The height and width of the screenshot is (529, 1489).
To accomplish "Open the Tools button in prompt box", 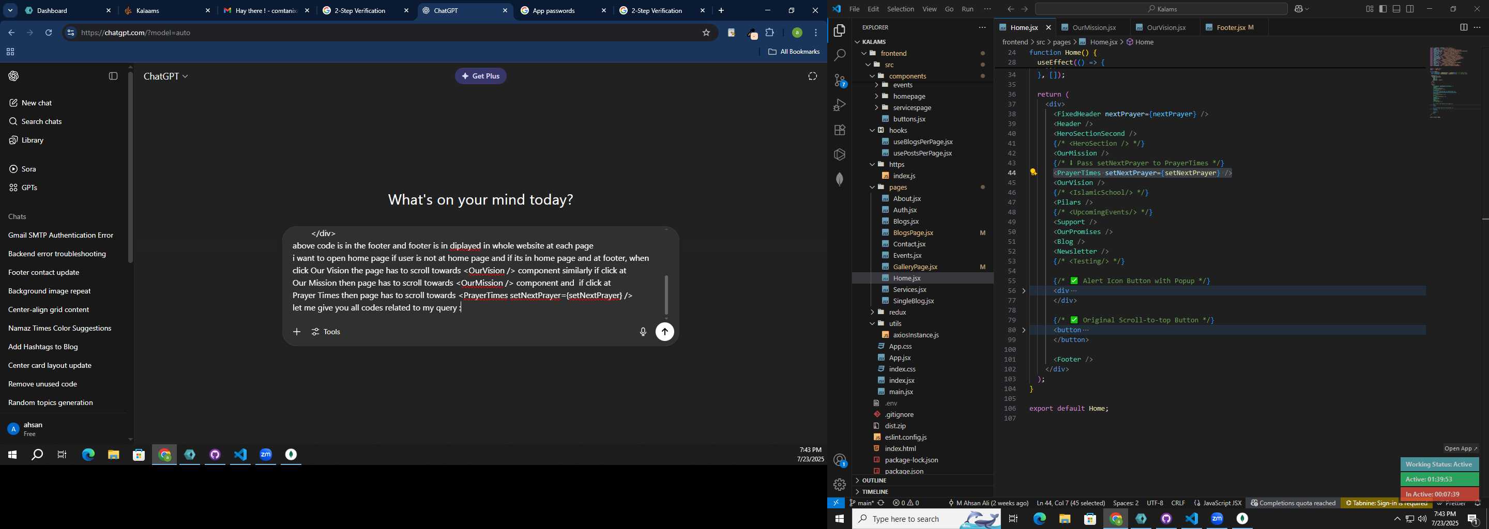I will tap(327, 332).
